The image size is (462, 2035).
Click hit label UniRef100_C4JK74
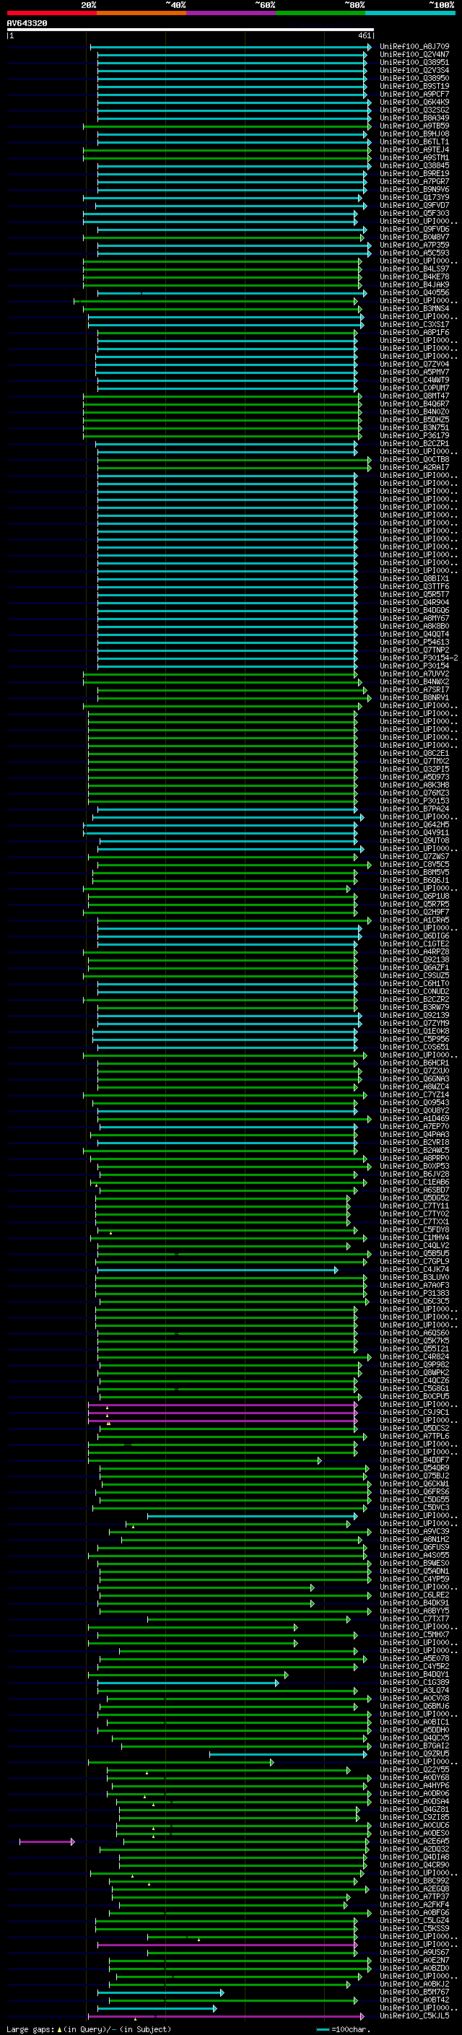tap(414, 1270)
